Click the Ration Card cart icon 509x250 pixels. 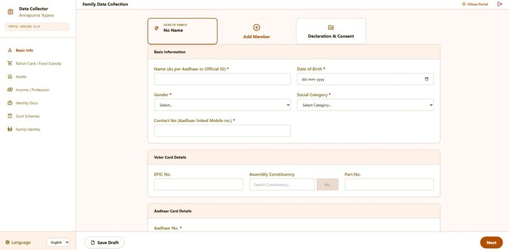[x=10, y=64]
